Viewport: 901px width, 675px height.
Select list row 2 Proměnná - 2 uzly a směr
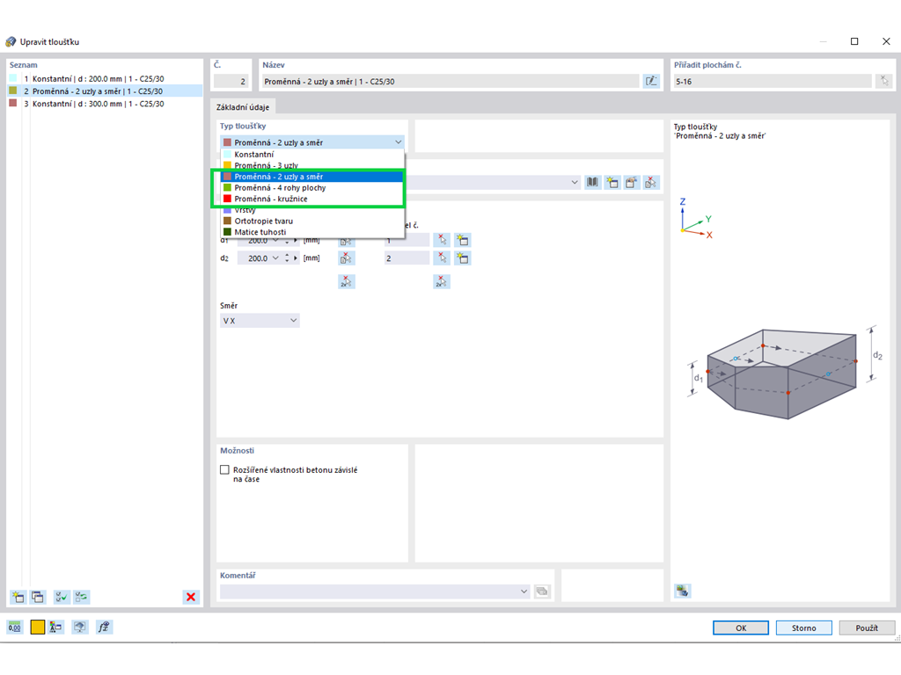(x=106, y=91)
